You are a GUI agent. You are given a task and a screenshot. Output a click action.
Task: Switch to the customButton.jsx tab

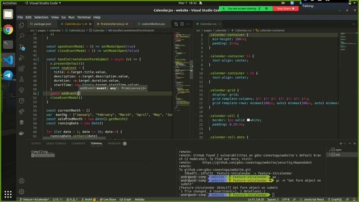click(x=153, y=24)
